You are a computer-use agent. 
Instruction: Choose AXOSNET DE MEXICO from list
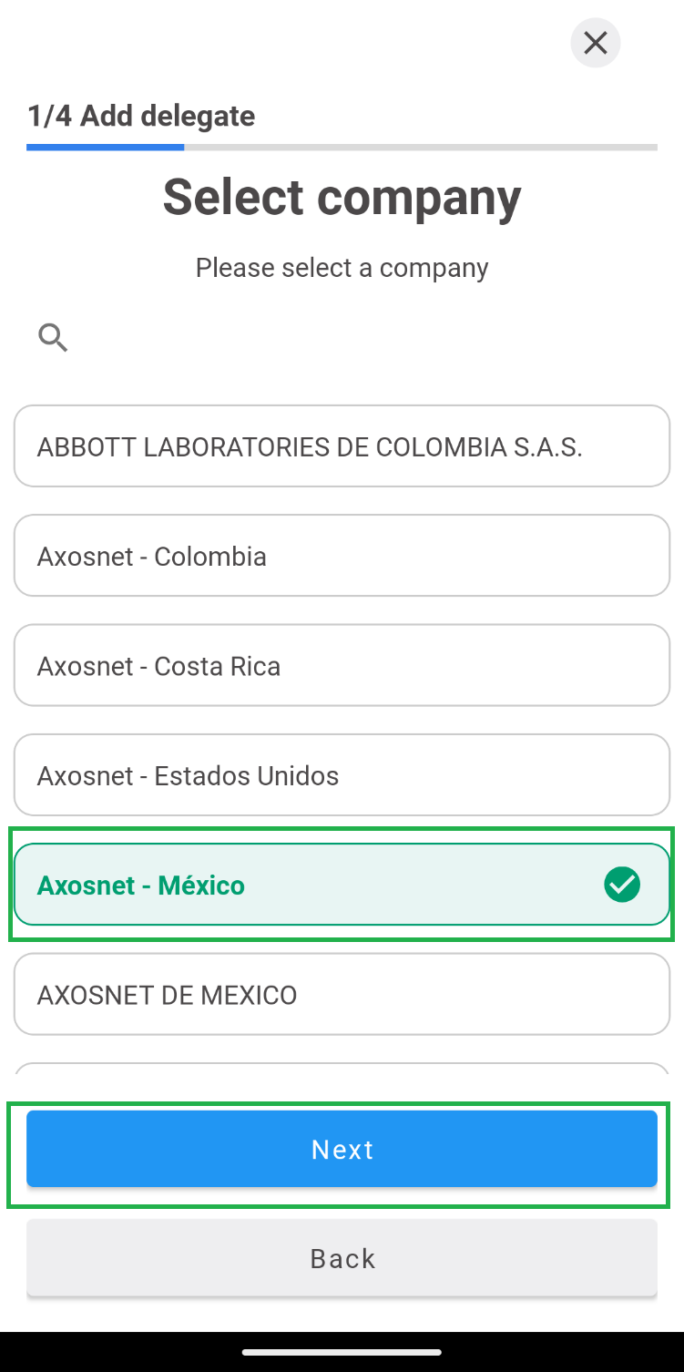[342, 995]
